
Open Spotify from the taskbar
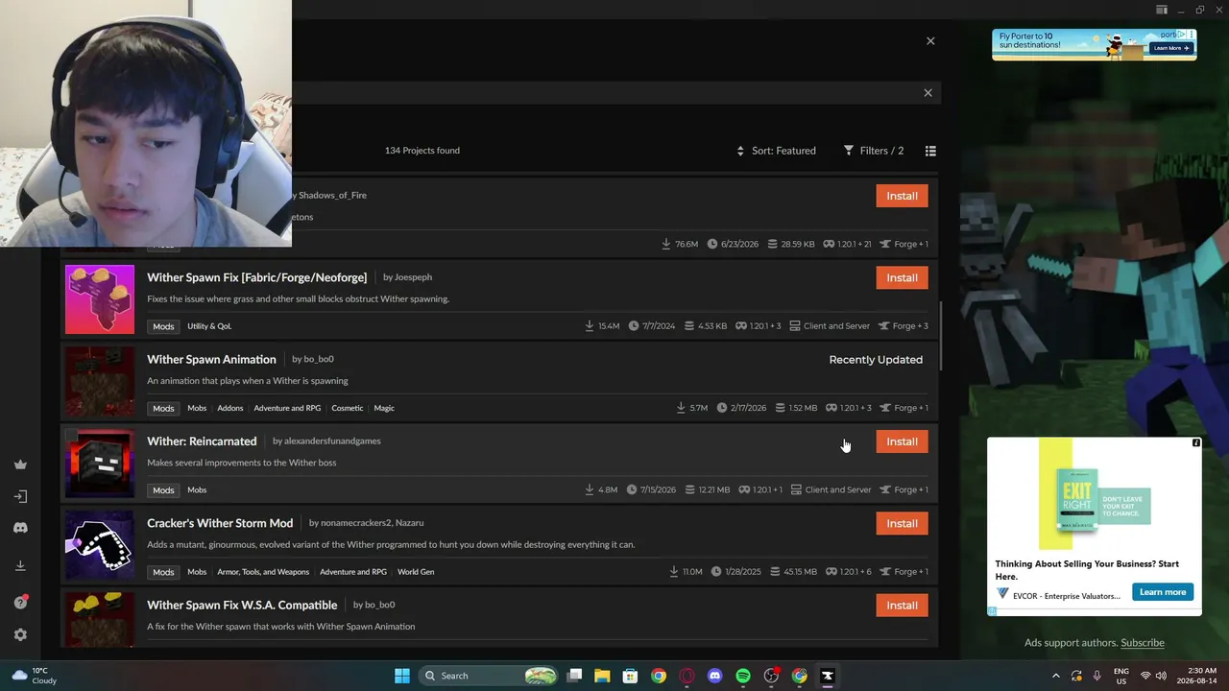coord(743,676)
